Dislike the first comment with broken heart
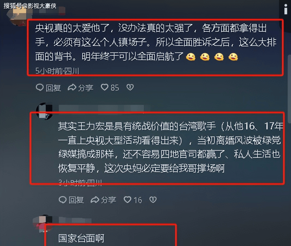The height and width of the screenshot is (246, 291). coord(130,87)
